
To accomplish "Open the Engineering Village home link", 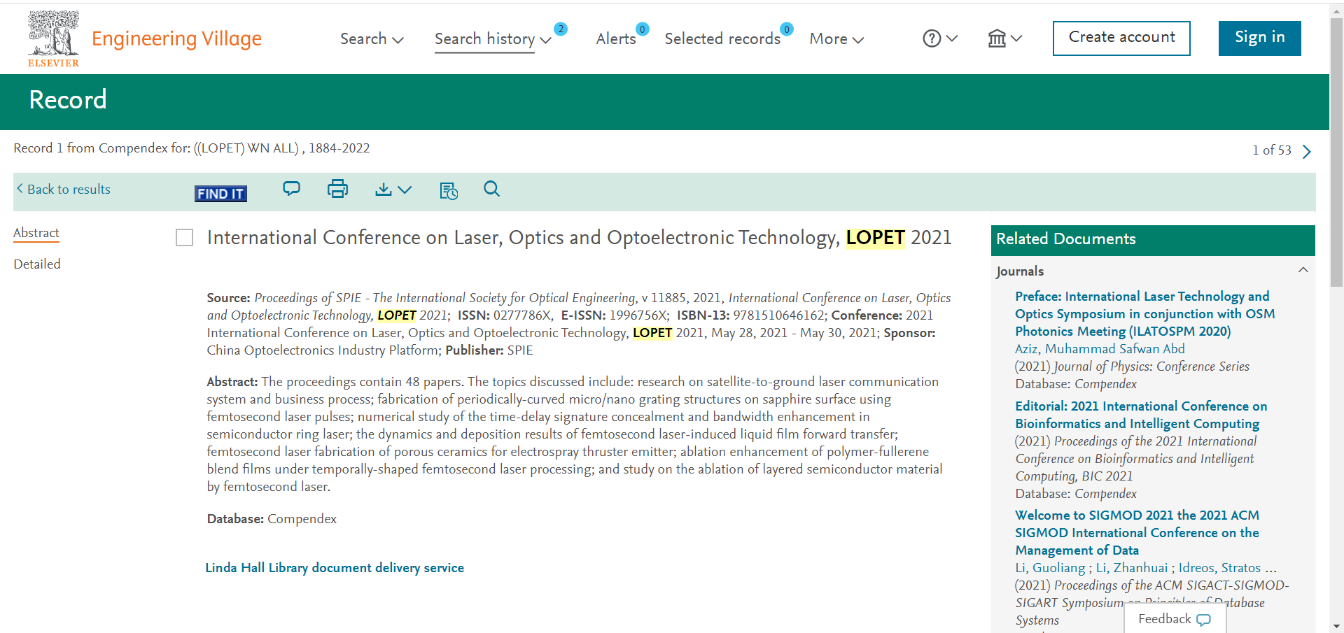I will coord(176,38).
